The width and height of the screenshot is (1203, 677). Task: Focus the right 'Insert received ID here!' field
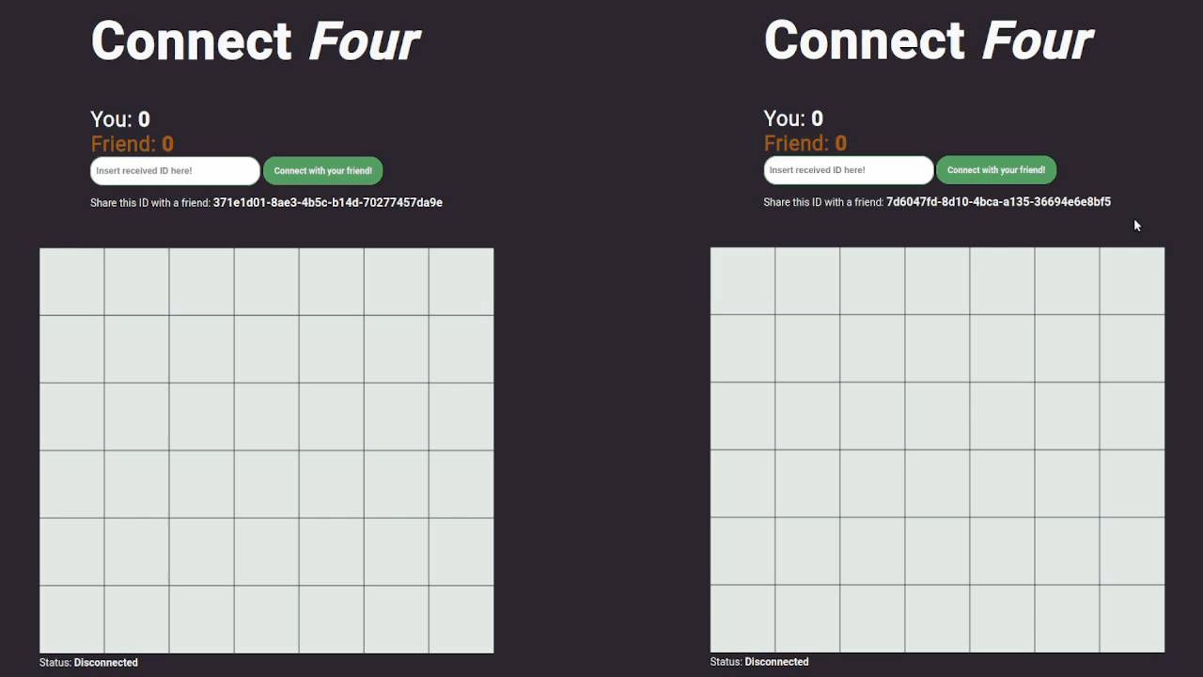(x=848, y=170)
